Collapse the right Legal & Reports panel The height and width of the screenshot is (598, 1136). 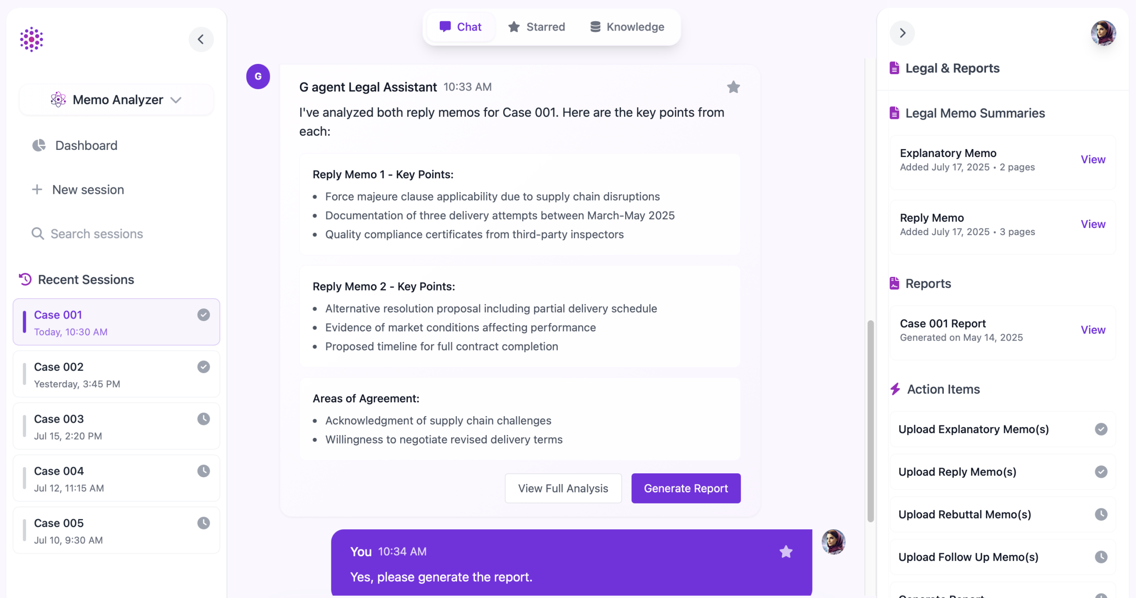(x=902, y=33)
